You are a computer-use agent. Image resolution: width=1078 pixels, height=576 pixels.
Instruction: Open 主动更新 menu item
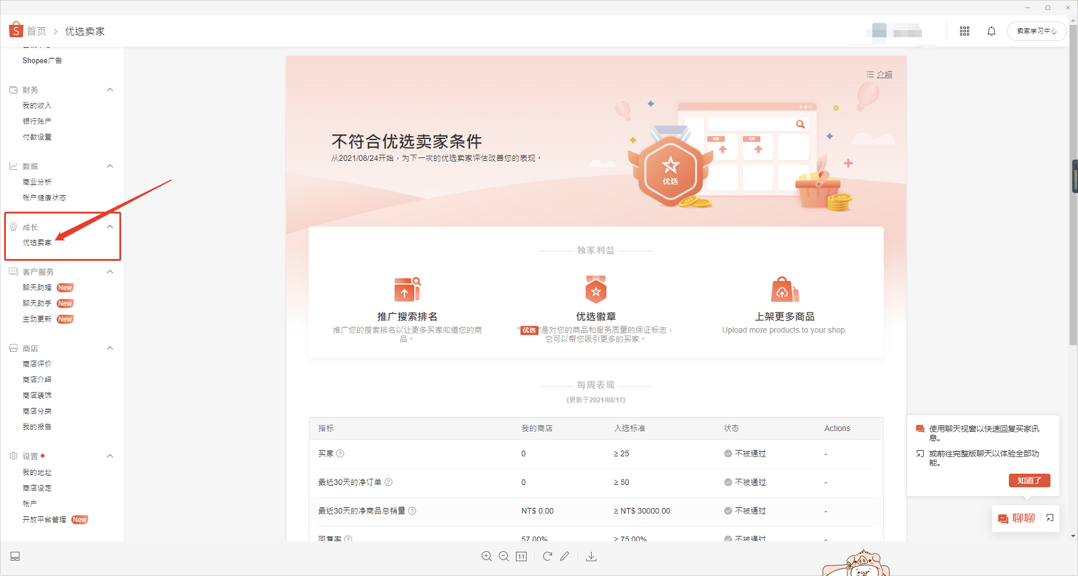(37, 319)
